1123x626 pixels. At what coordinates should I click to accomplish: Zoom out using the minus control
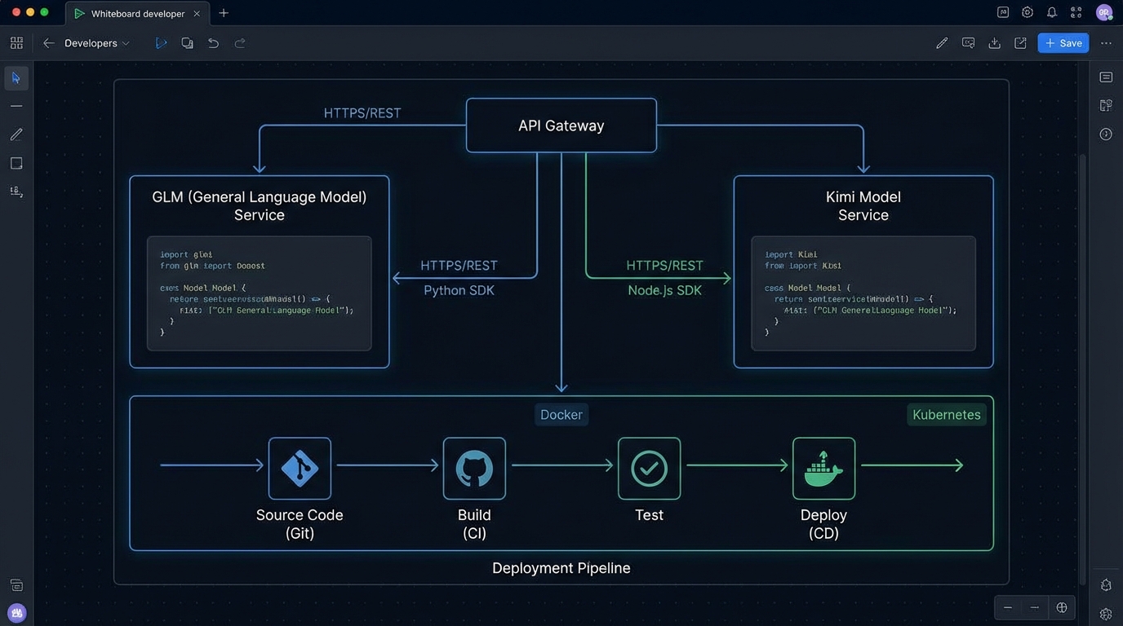tap(1008, 607)
